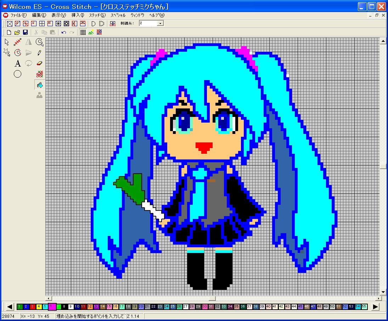Click zoom value Z 1.14 in status bar
Image resolution: width=388 pixels, height=321 pixels.
[x=133, y=316]
